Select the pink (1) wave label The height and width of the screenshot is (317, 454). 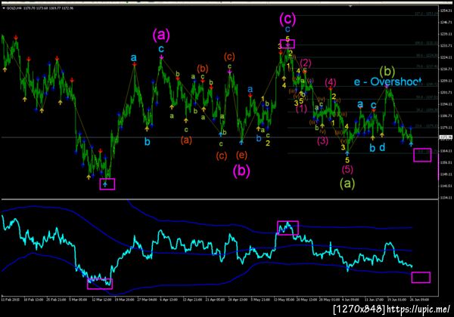[x=301, y=109]
